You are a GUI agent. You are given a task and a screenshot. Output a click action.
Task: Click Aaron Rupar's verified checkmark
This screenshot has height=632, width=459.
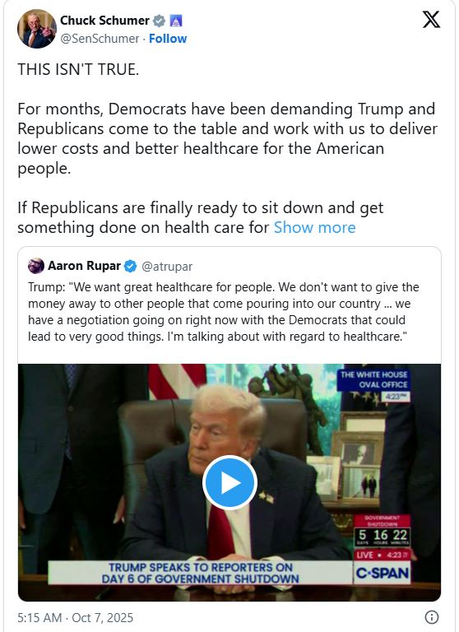point(130,266)
